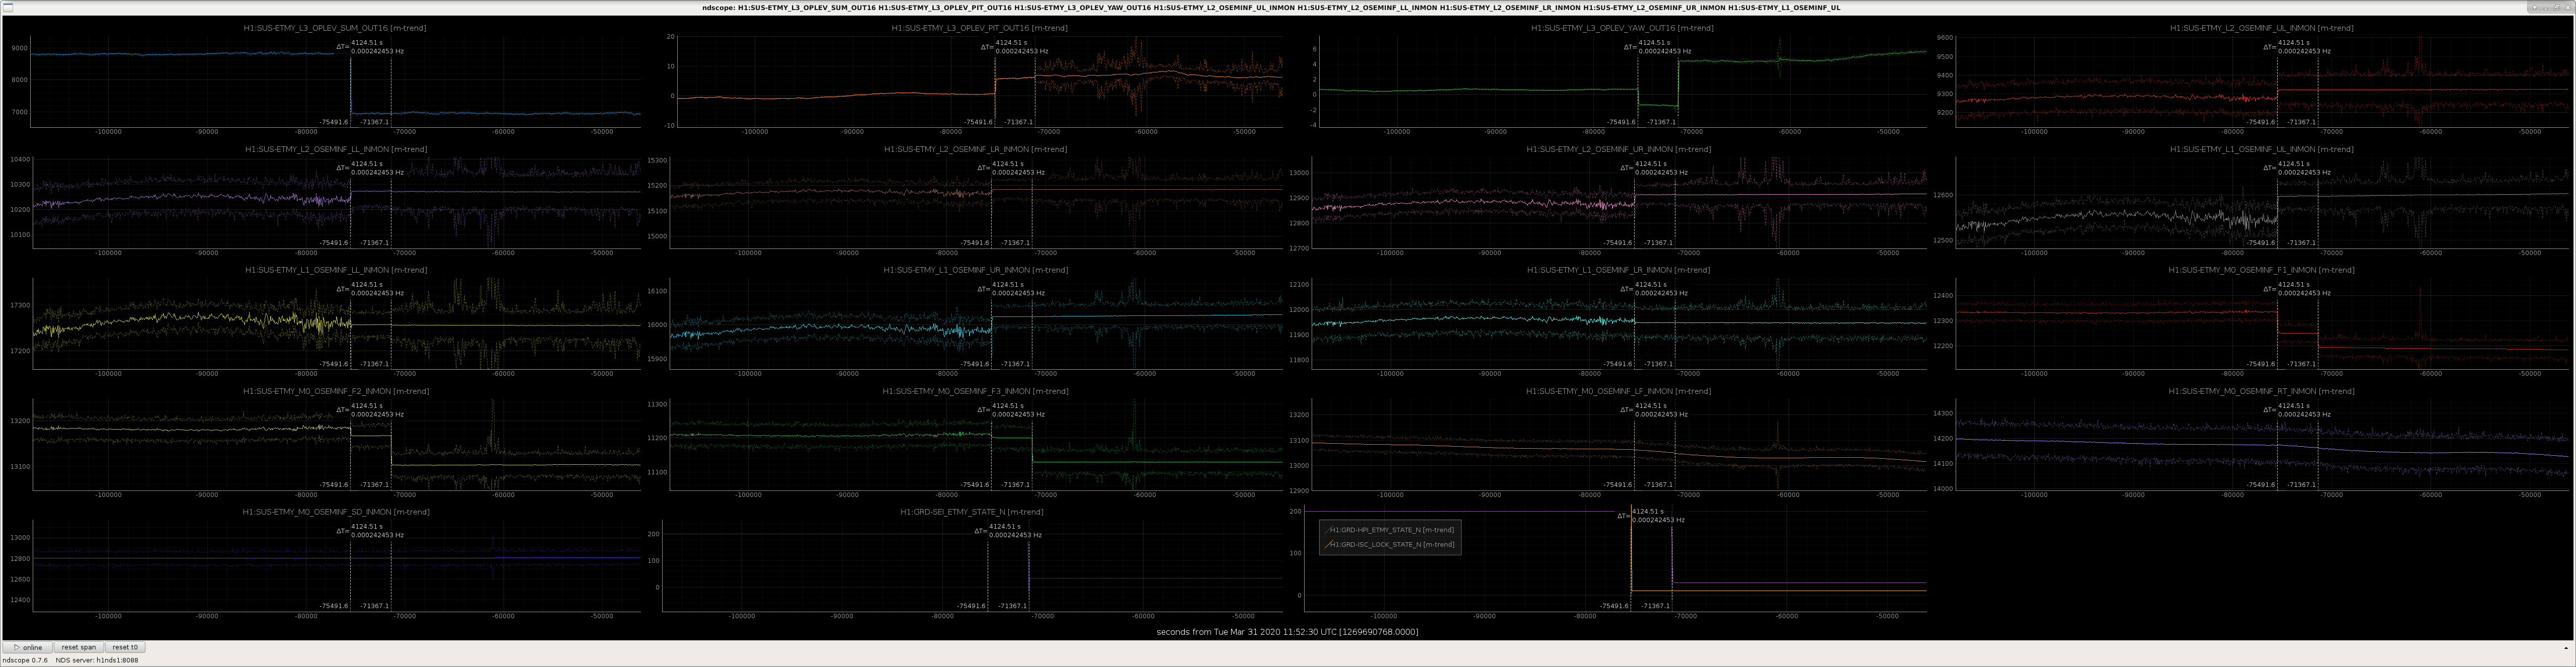Select the H1:GRD-SEI_ETMY_STATE_N plot title
Image resolution: width=2576 pixels, height=667 pixels.
(x=971, y=512)
